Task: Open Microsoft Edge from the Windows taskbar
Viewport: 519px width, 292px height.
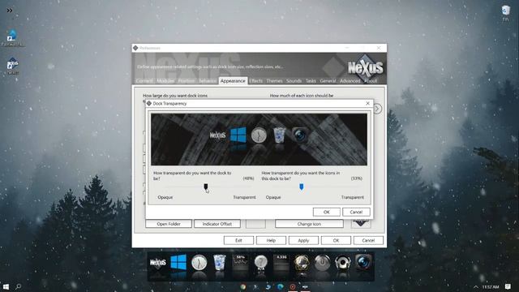Action: [281, 286]
